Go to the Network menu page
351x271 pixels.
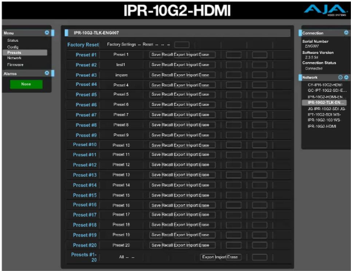pyautogui.click(x=14, y=58)
